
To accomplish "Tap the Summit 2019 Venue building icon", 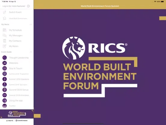I will pos(5,90).
